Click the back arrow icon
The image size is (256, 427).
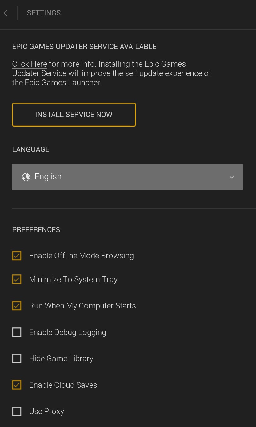6,13
